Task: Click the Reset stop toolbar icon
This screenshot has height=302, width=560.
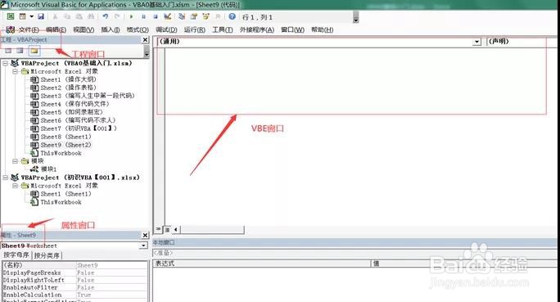Action: pos(156,16)
